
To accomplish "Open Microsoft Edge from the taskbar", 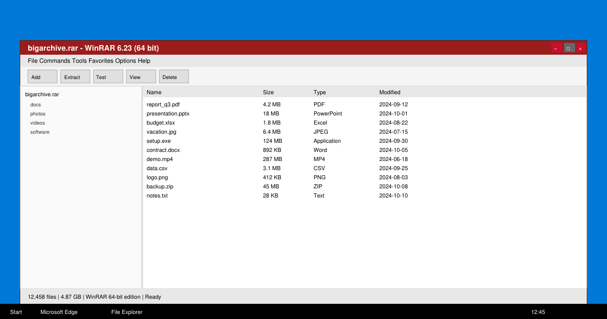I will click(x=59, y=312).
